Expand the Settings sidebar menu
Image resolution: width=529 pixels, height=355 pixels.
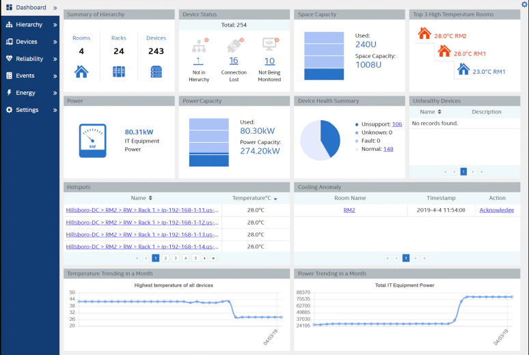pos(55,110)
